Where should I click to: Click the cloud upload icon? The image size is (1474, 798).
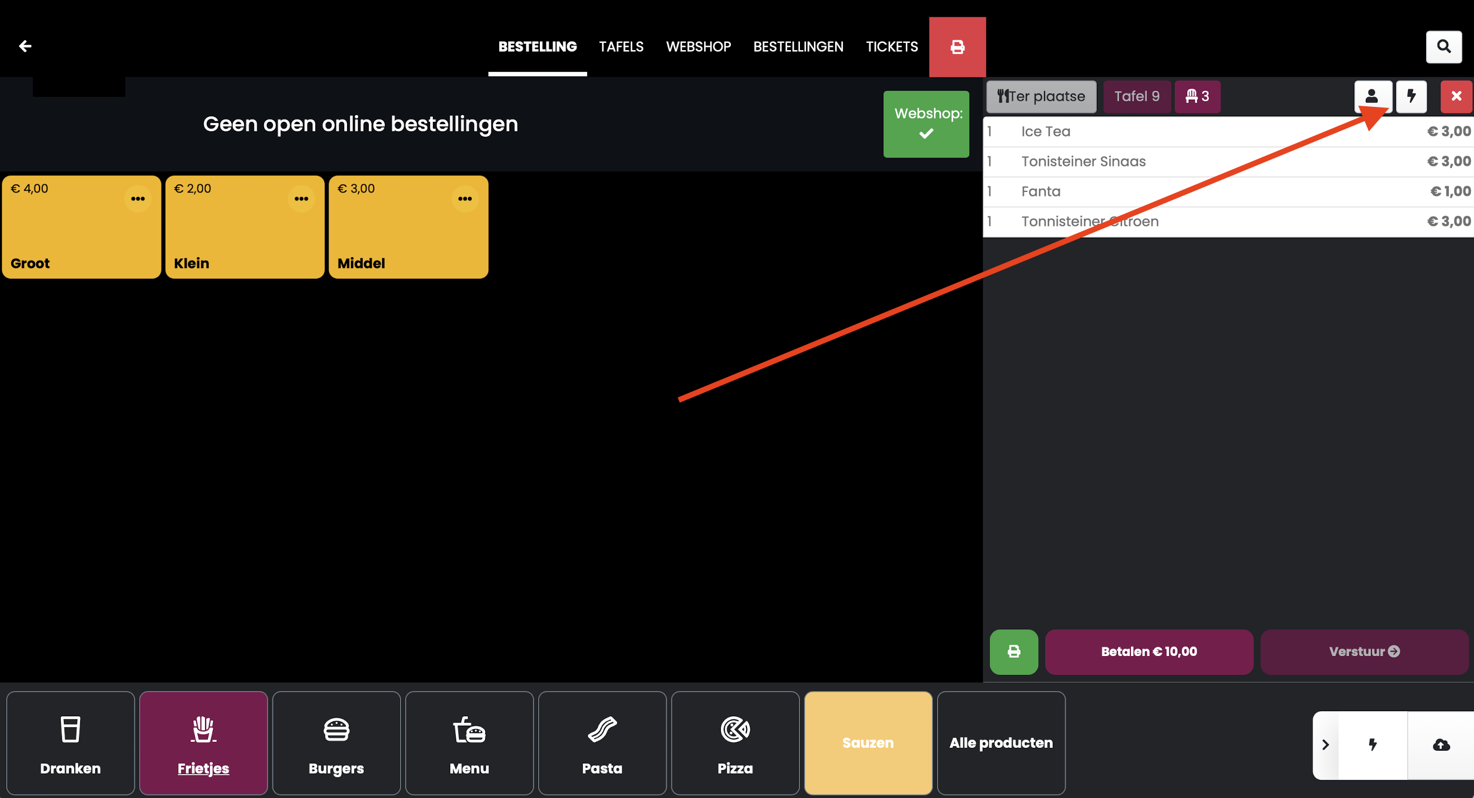(x=1441, y=744)
